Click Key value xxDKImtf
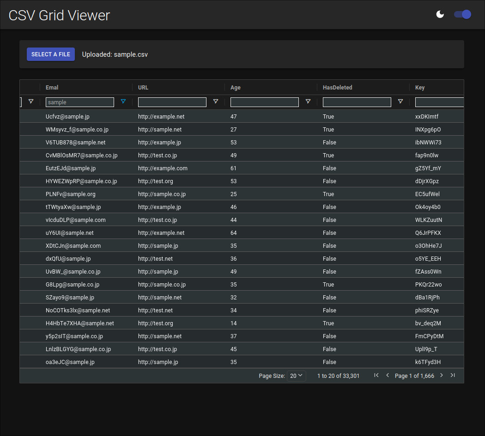The height and width of the screenshot is (436, 485). point(427,116)
